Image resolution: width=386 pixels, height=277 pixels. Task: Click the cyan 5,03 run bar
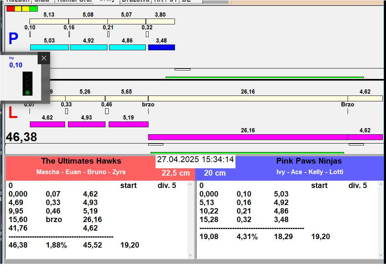pyautogui.click(x=49, y=47)
